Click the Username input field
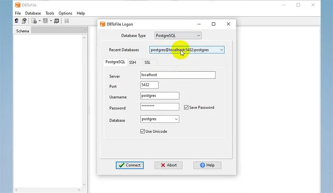333x193 pixels. click(160, 96)
